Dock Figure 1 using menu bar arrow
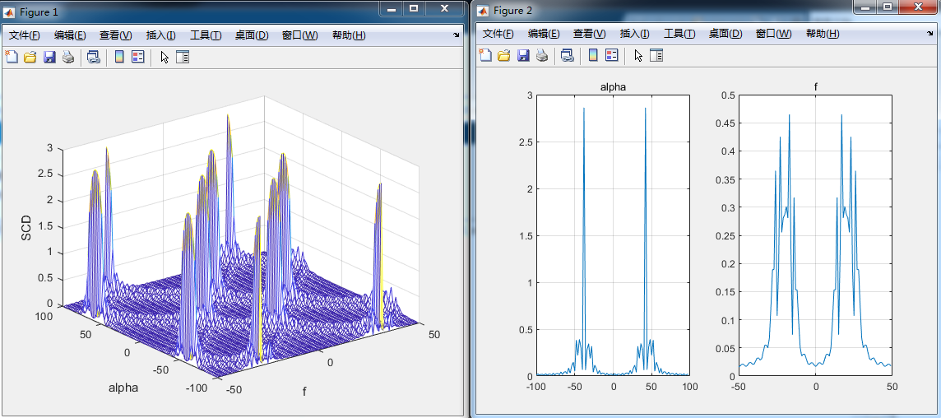Viewport: 941px width, 418px height. (x=456, y=35)
